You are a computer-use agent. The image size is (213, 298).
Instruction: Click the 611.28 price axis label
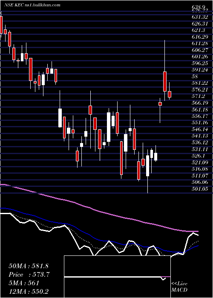coord(200,43)
